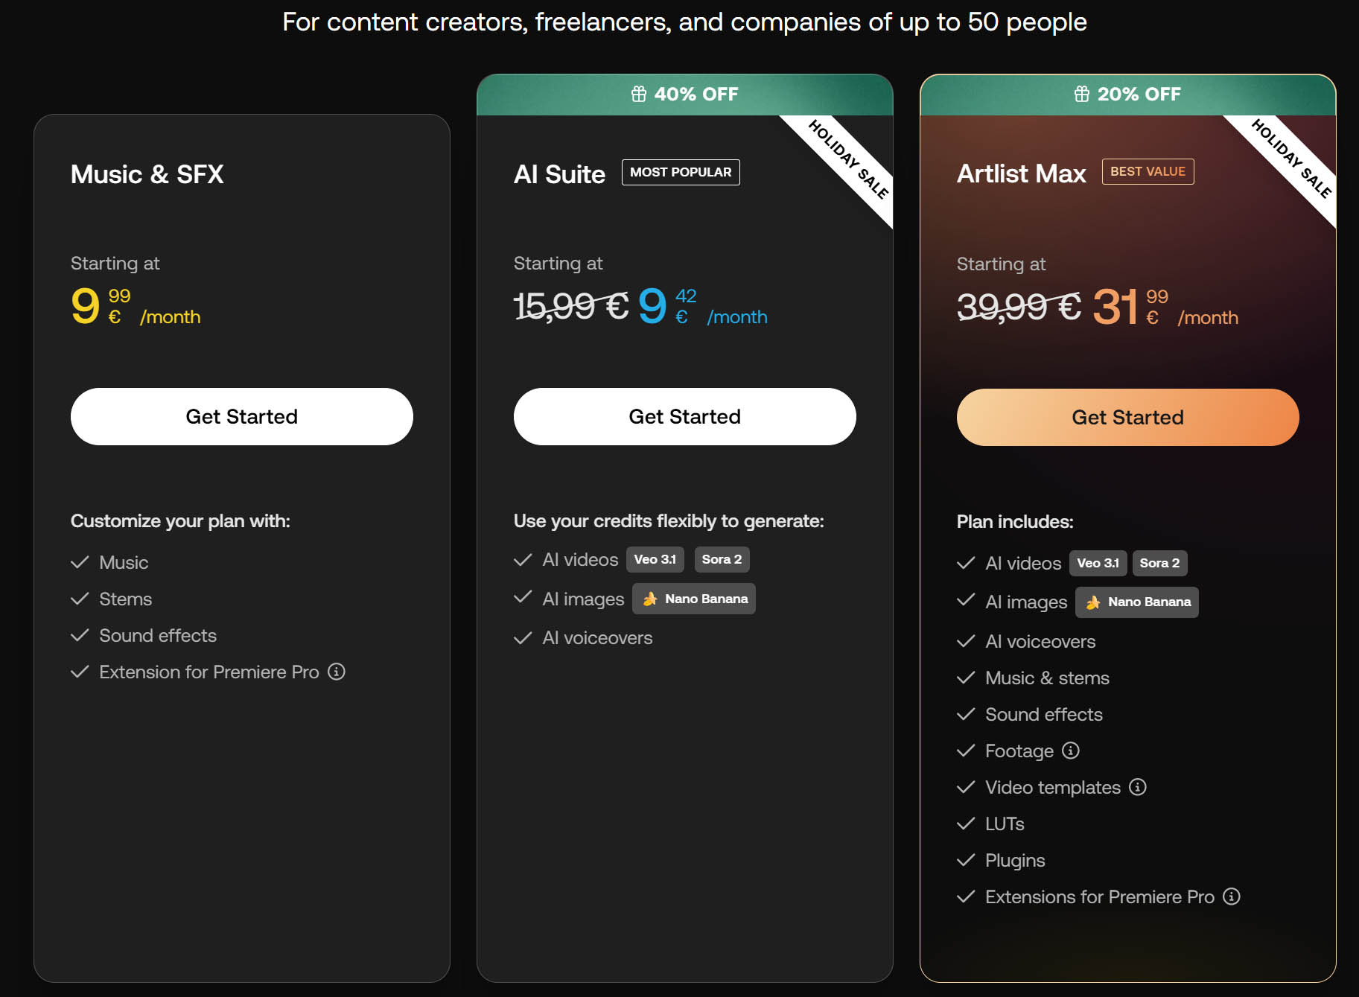Click the MOST POPULAR badge

pyautogui.click(x=681, y=172)
